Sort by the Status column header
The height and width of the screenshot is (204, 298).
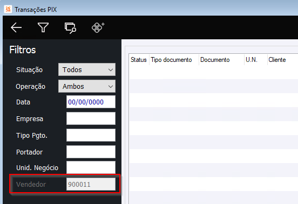pyautogui.click(x=139, y=60)
